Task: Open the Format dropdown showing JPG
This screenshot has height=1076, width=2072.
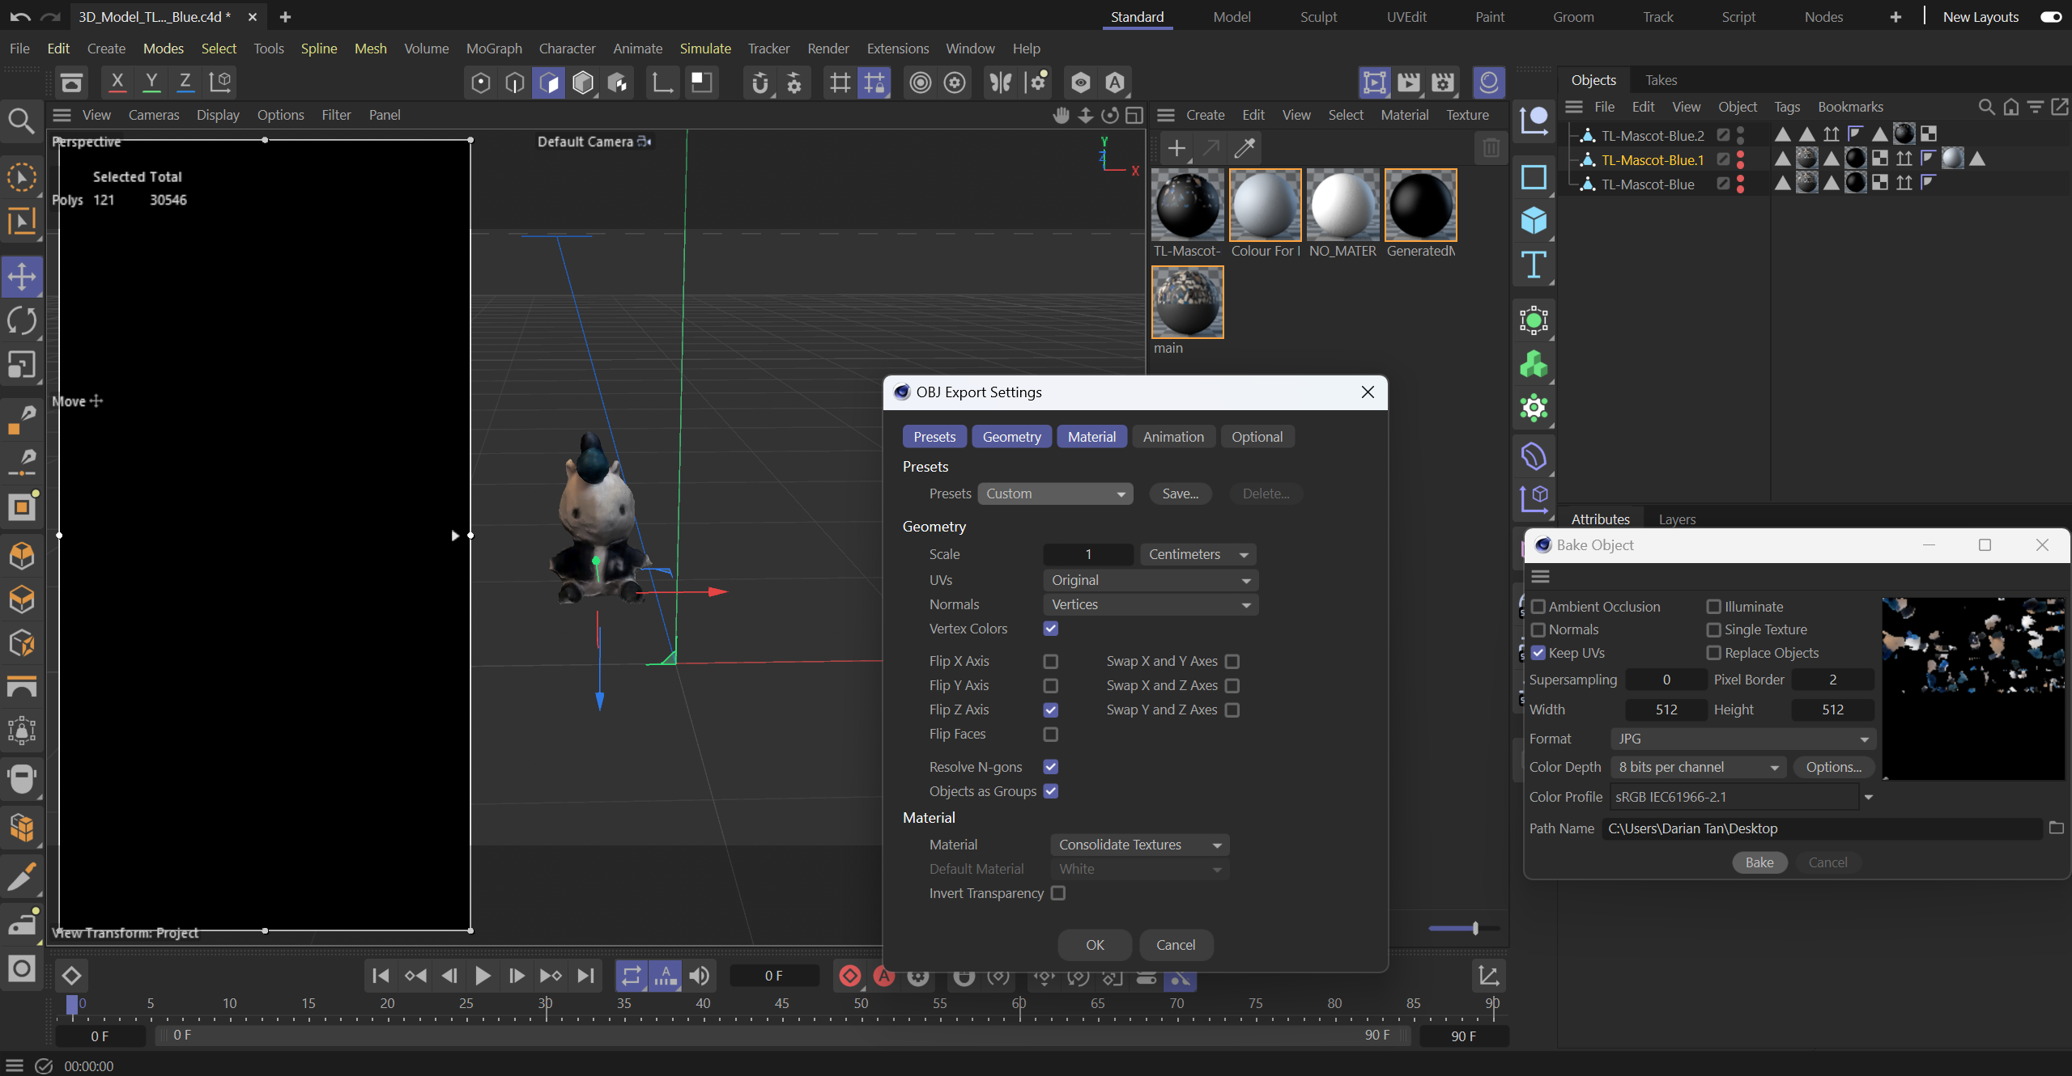Action: click(1741, 738)
